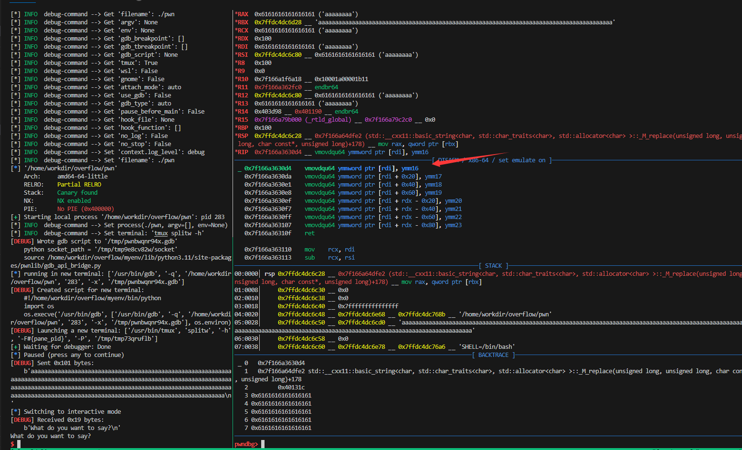The width and height of the screenshot is (742, 450).
Task: Select the *R13 register label
Action: coord(242,104)
